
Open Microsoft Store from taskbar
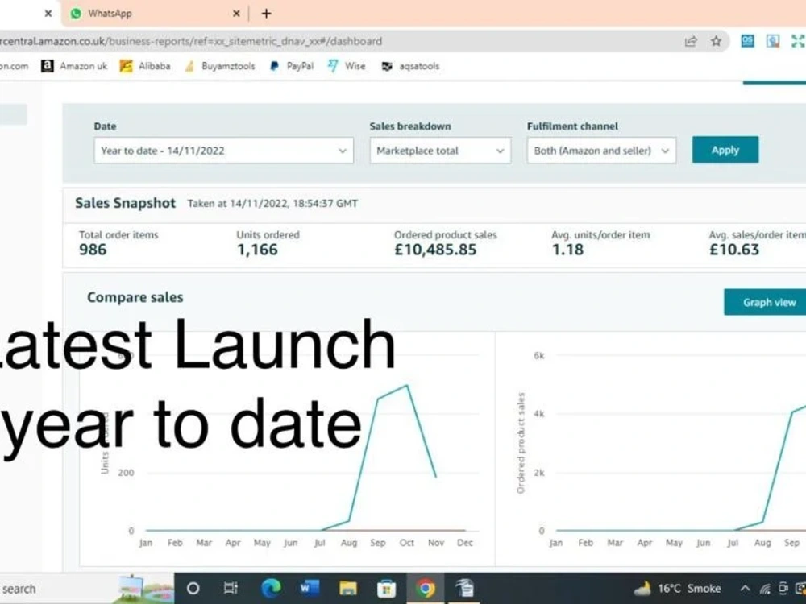click(x=387, y=588)
